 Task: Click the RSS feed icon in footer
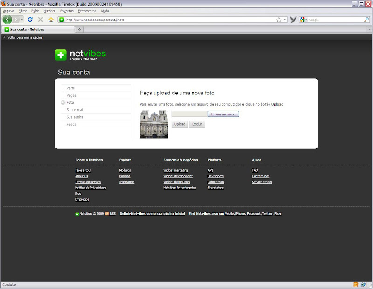(107, 214)
